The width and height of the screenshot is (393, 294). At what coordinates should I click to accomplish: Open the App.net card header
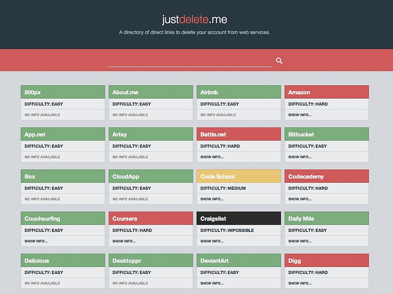63,134
